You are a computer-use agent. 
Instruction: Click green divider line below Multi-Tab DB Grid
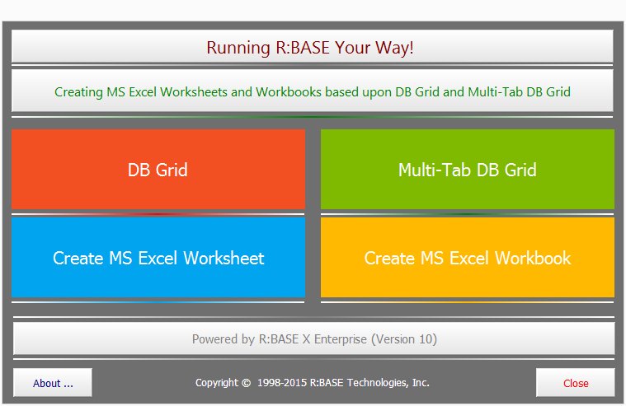[467, 214]
